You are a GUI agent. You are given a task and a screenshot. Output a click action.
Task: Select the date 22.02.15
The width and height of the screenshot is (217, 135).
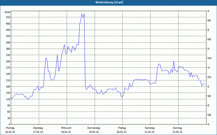coord(177,132)
